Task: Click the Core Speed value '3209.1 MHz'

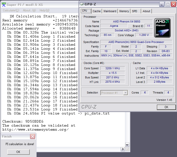Action: [x=113, y=68]
